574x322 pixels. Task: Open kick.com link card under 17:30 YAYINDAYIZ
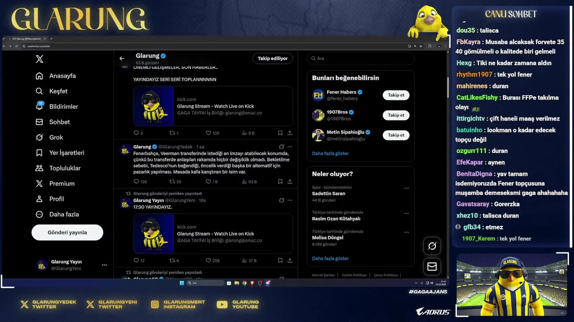coord(213,233)
